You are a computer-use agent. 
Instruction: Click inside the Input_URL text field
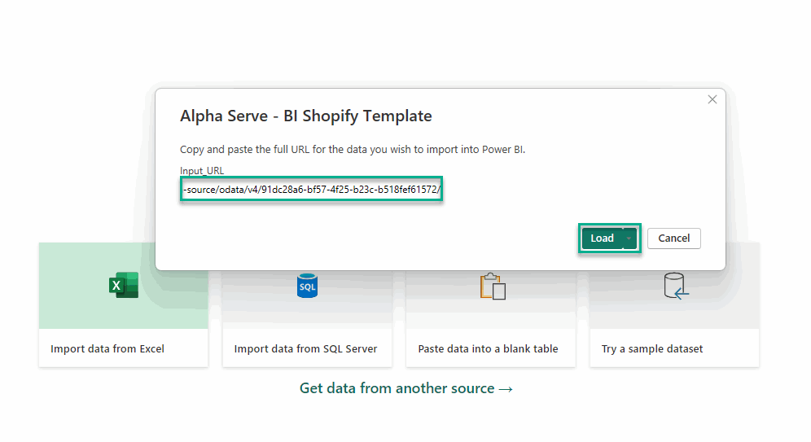coord(310,190)
